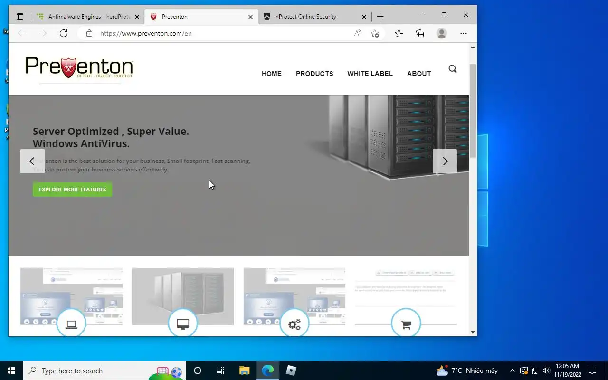Open the taskbar clock and date
Viewport: 608px width, 380px height.
click(x=567, y=370)
